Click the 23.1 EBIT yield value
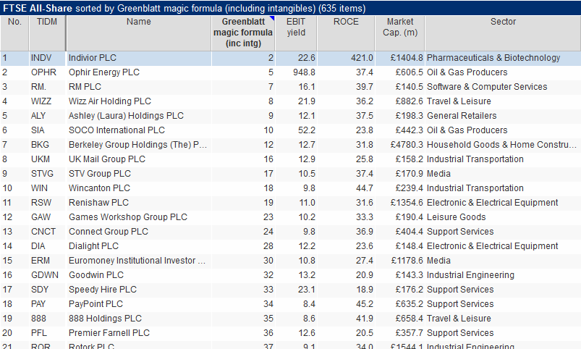Screen dimensions: 581x349 tap(307, 290)
